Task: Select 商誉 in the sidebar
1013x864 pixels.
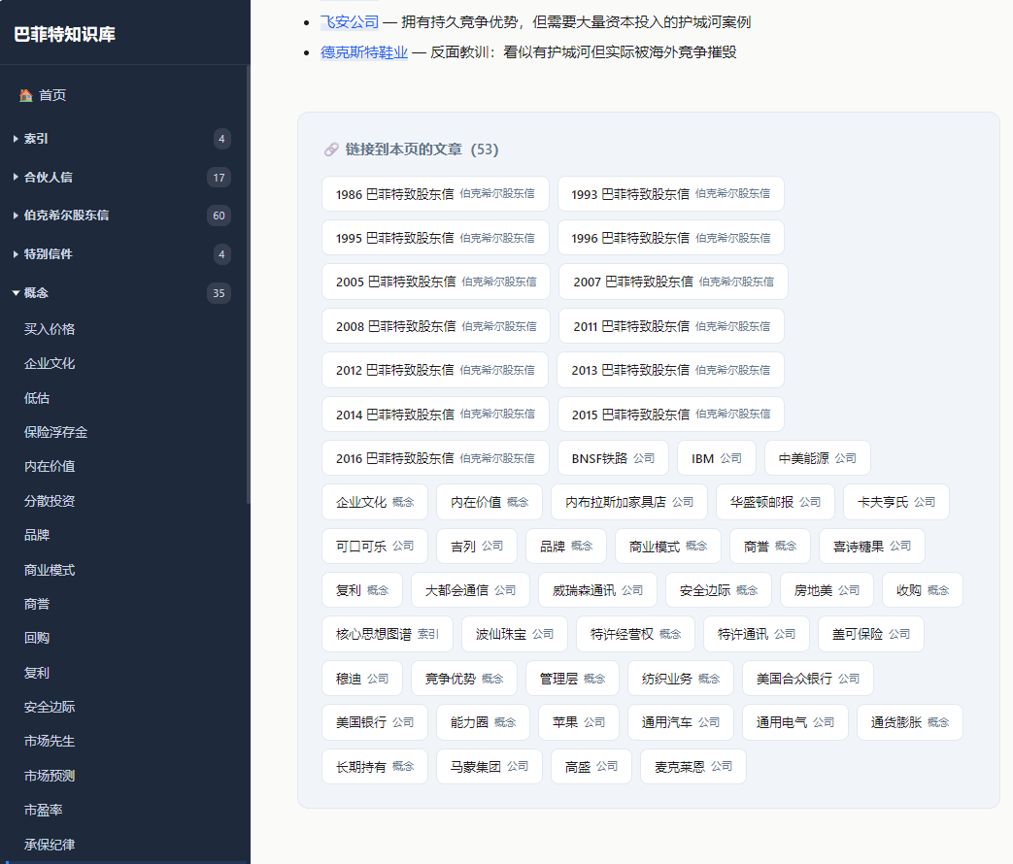Action: click(x=37, y=604)
